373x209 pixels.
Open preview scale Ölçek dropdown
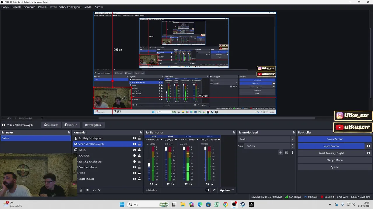42,118
